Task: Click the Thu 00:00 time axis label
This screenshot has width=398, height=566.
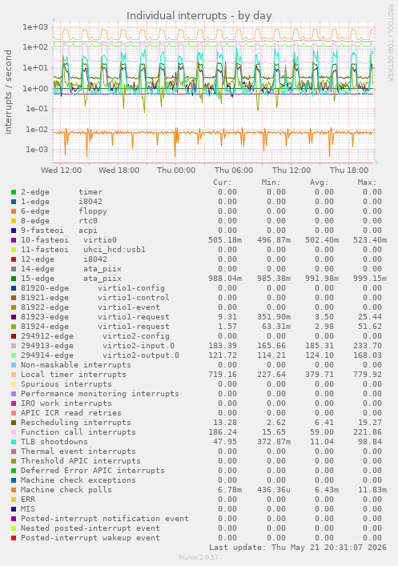Action: click(176, 170)
